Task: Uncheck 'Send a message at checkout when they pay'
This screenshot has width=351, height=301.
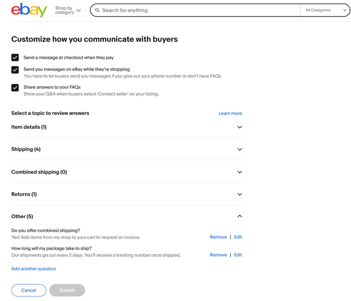Action: click(15, 57)
